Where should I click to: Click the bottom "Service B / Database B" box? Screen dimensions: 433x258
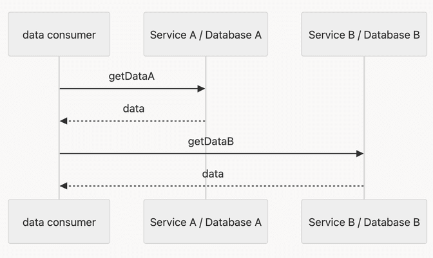[x=364, y=222]
